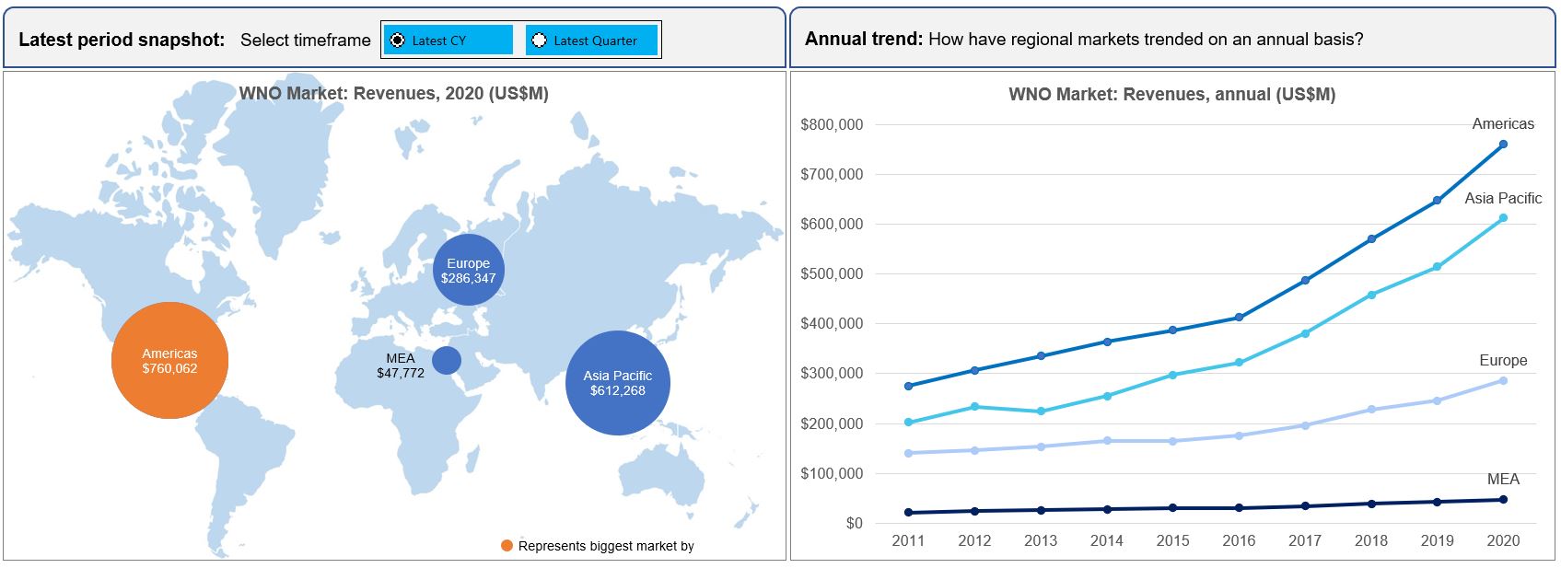
Task: Select the Latest CY radio button
Action: (x=398, y=41)
